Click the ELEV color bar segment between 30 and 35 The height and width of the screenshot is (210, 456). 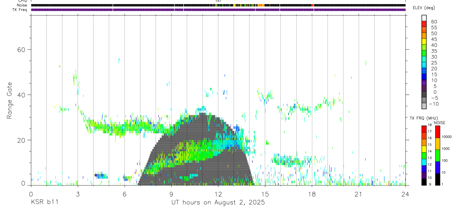pyautogui.click(x=424, y=53)
